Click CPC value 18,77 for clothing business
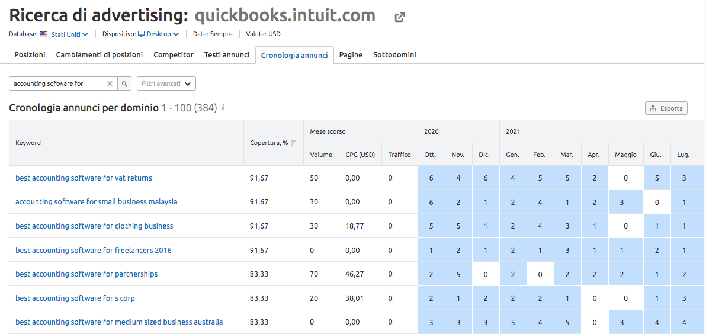 tap(355, 226)
